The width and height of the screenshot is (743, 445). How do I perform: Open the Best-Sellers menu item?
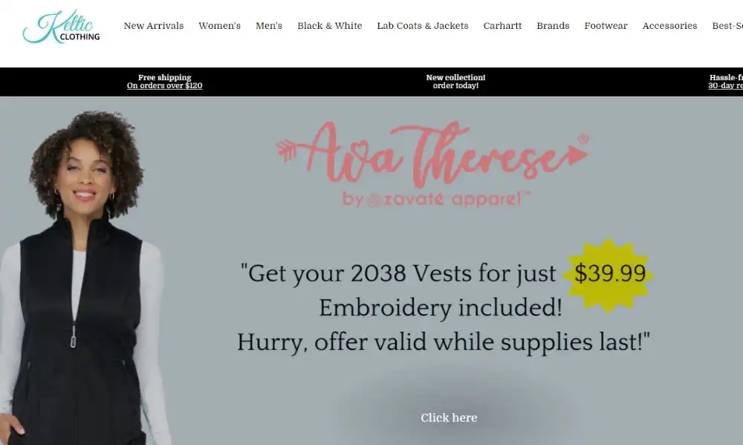[x=727, y=25]
